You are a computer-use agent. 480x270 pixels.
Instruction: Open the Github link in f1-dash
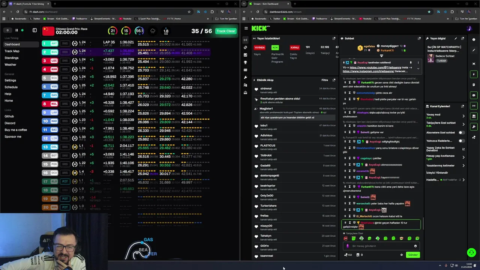(9, 116)
